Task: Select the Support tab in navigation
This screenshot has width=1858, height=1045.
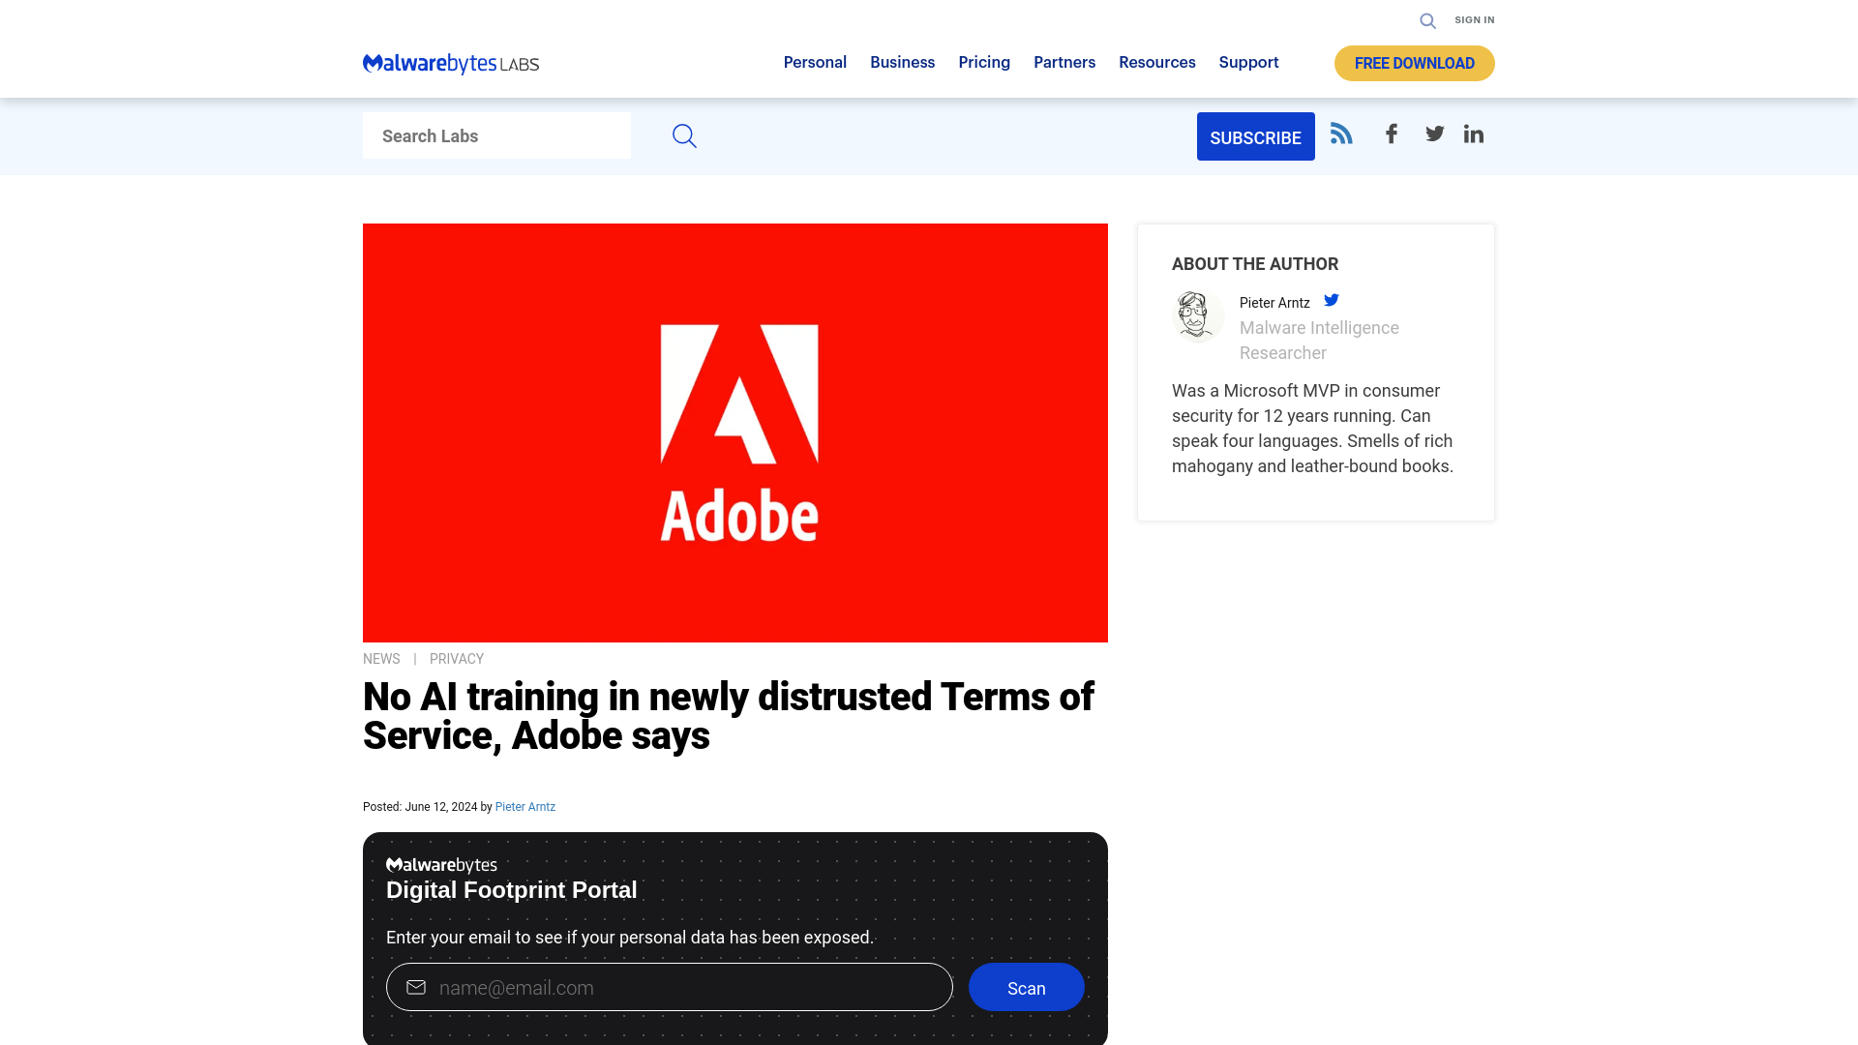Action: pyautogui.click(x=1248, y=63)
